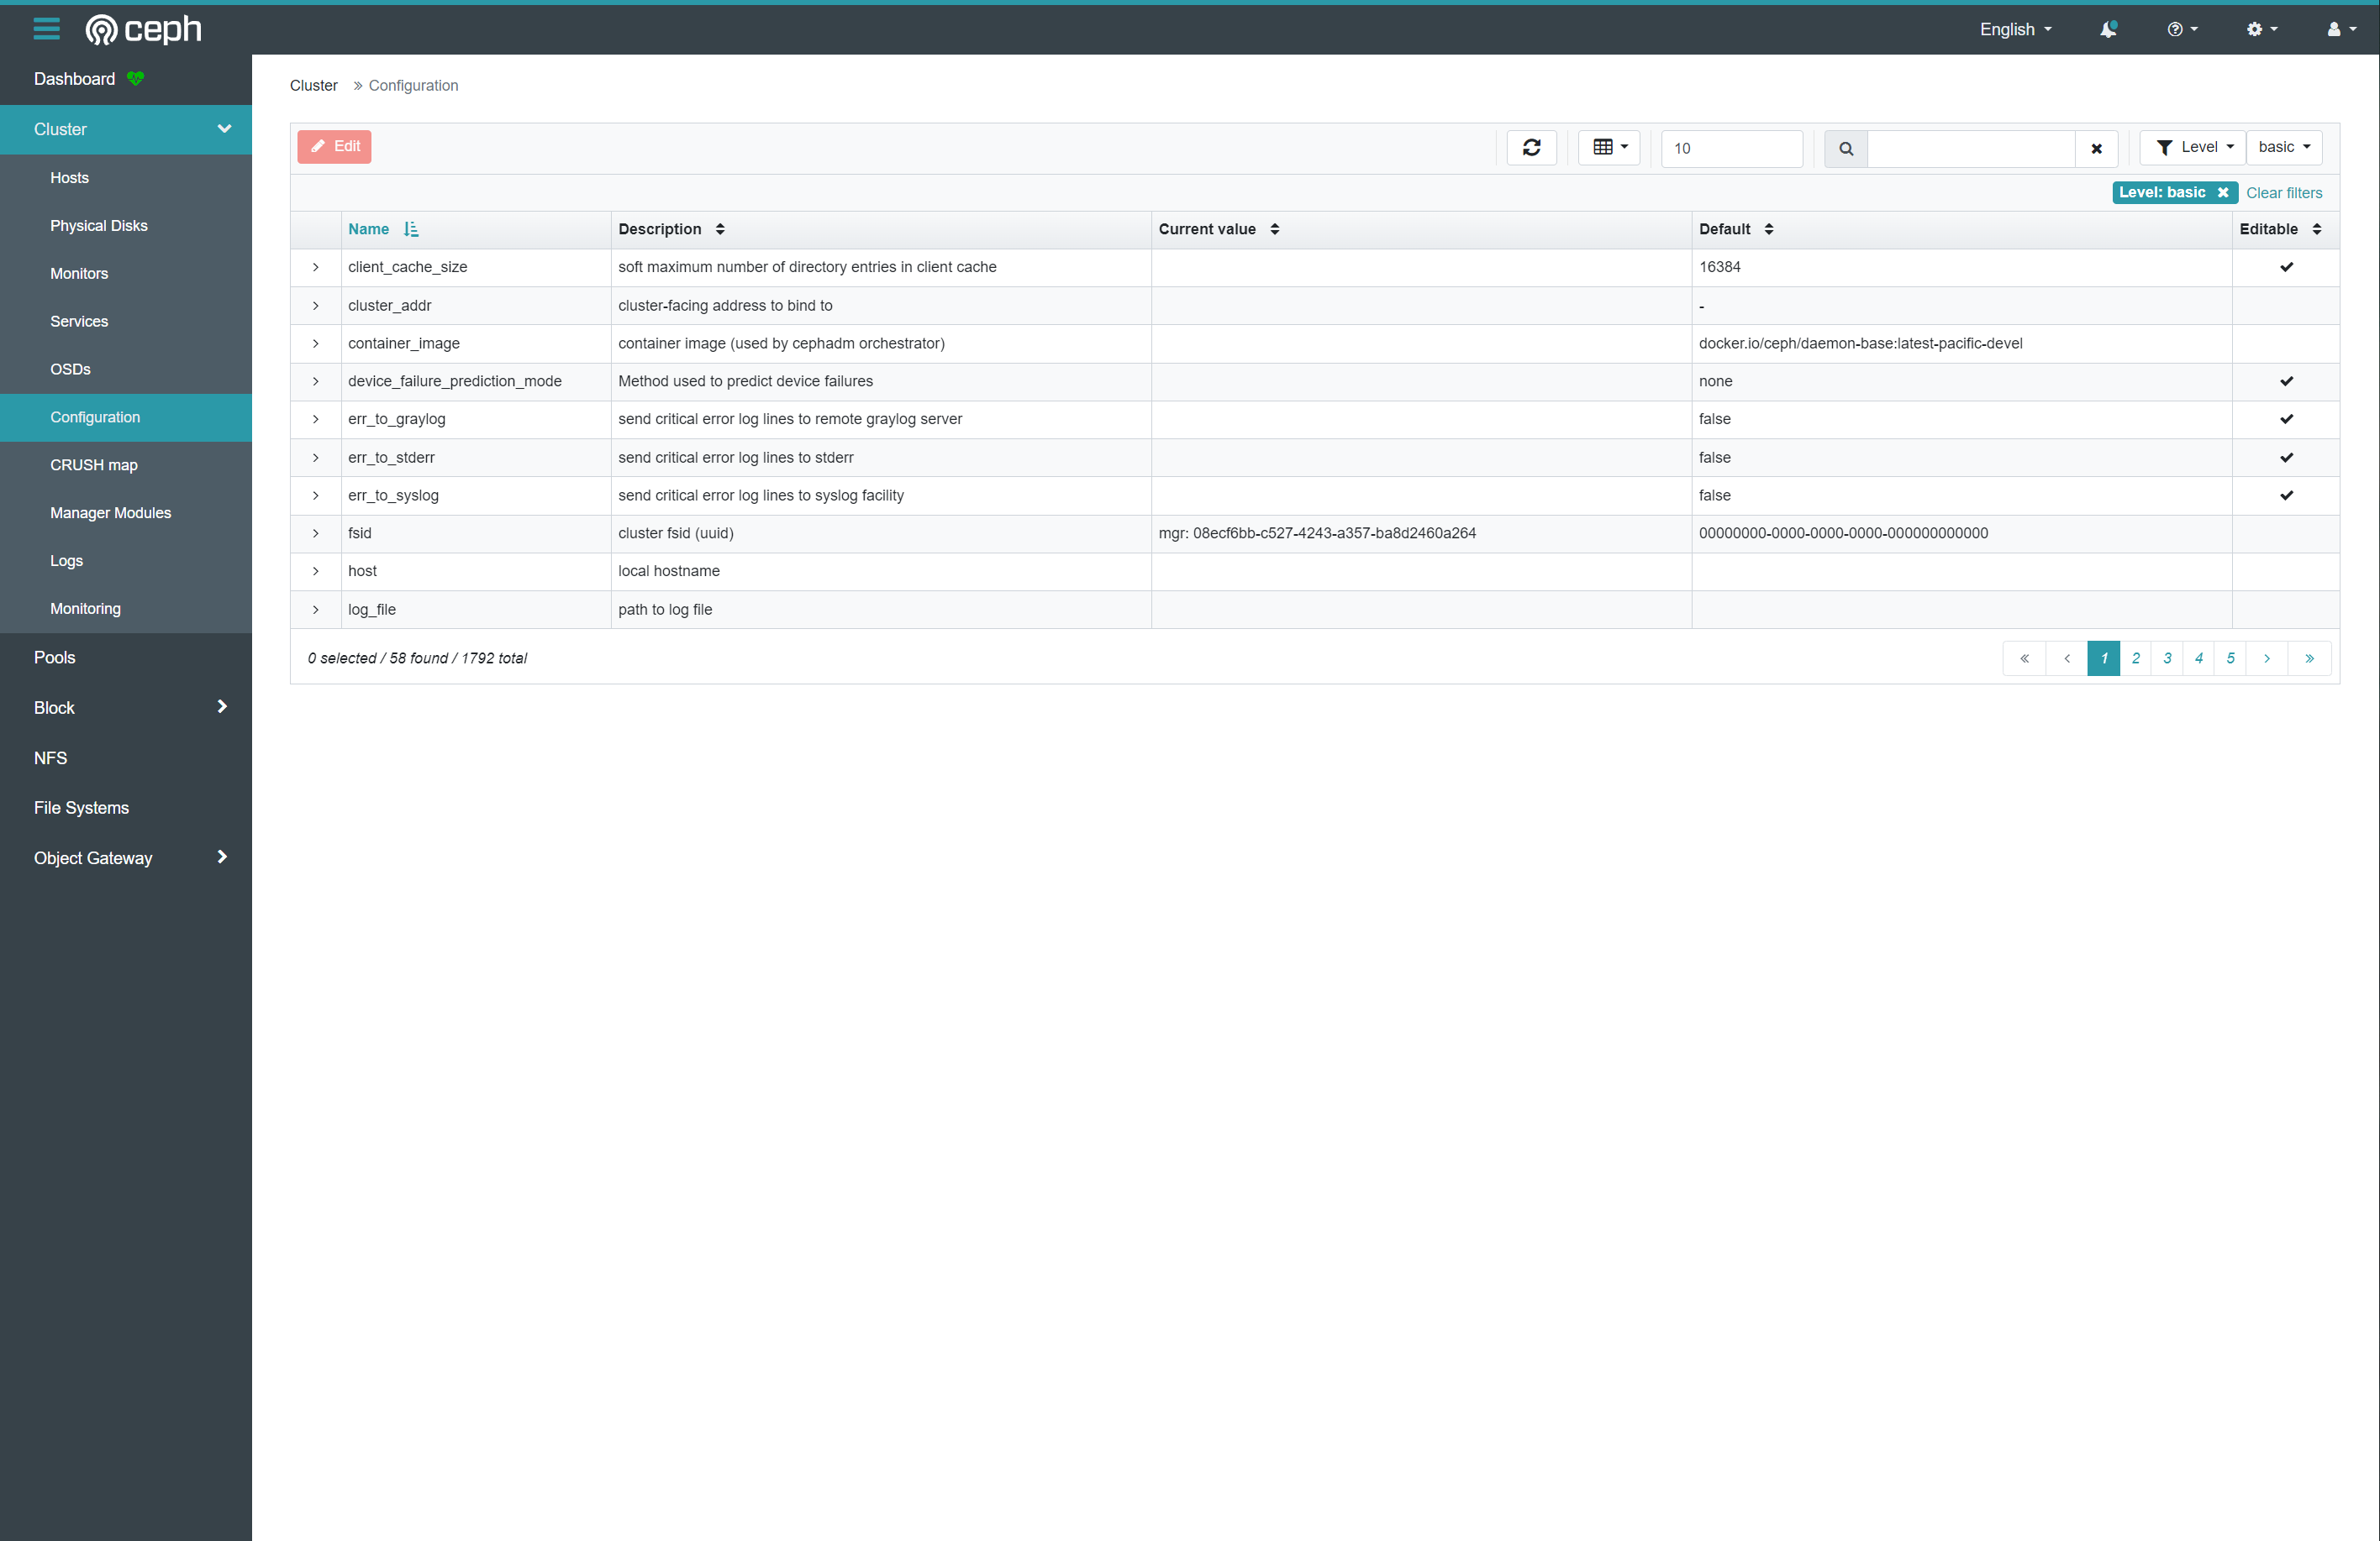Refresh the configuration table
The width and height of the screenshot is (2380, 1541).
(x=1531, y=148)
